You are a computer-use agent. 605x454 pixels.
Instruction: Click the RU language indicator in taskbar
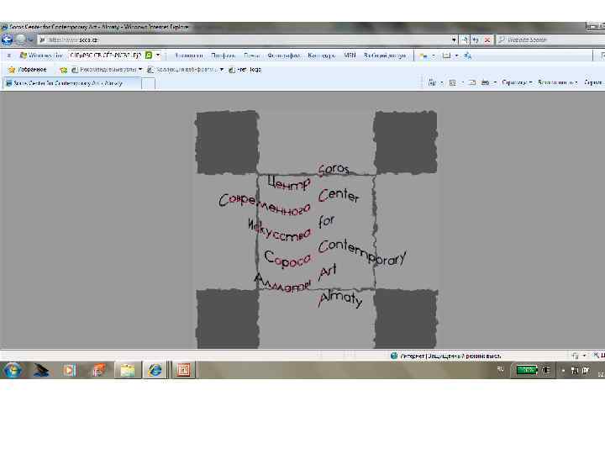pyautogui.click(x=501, y=369)
